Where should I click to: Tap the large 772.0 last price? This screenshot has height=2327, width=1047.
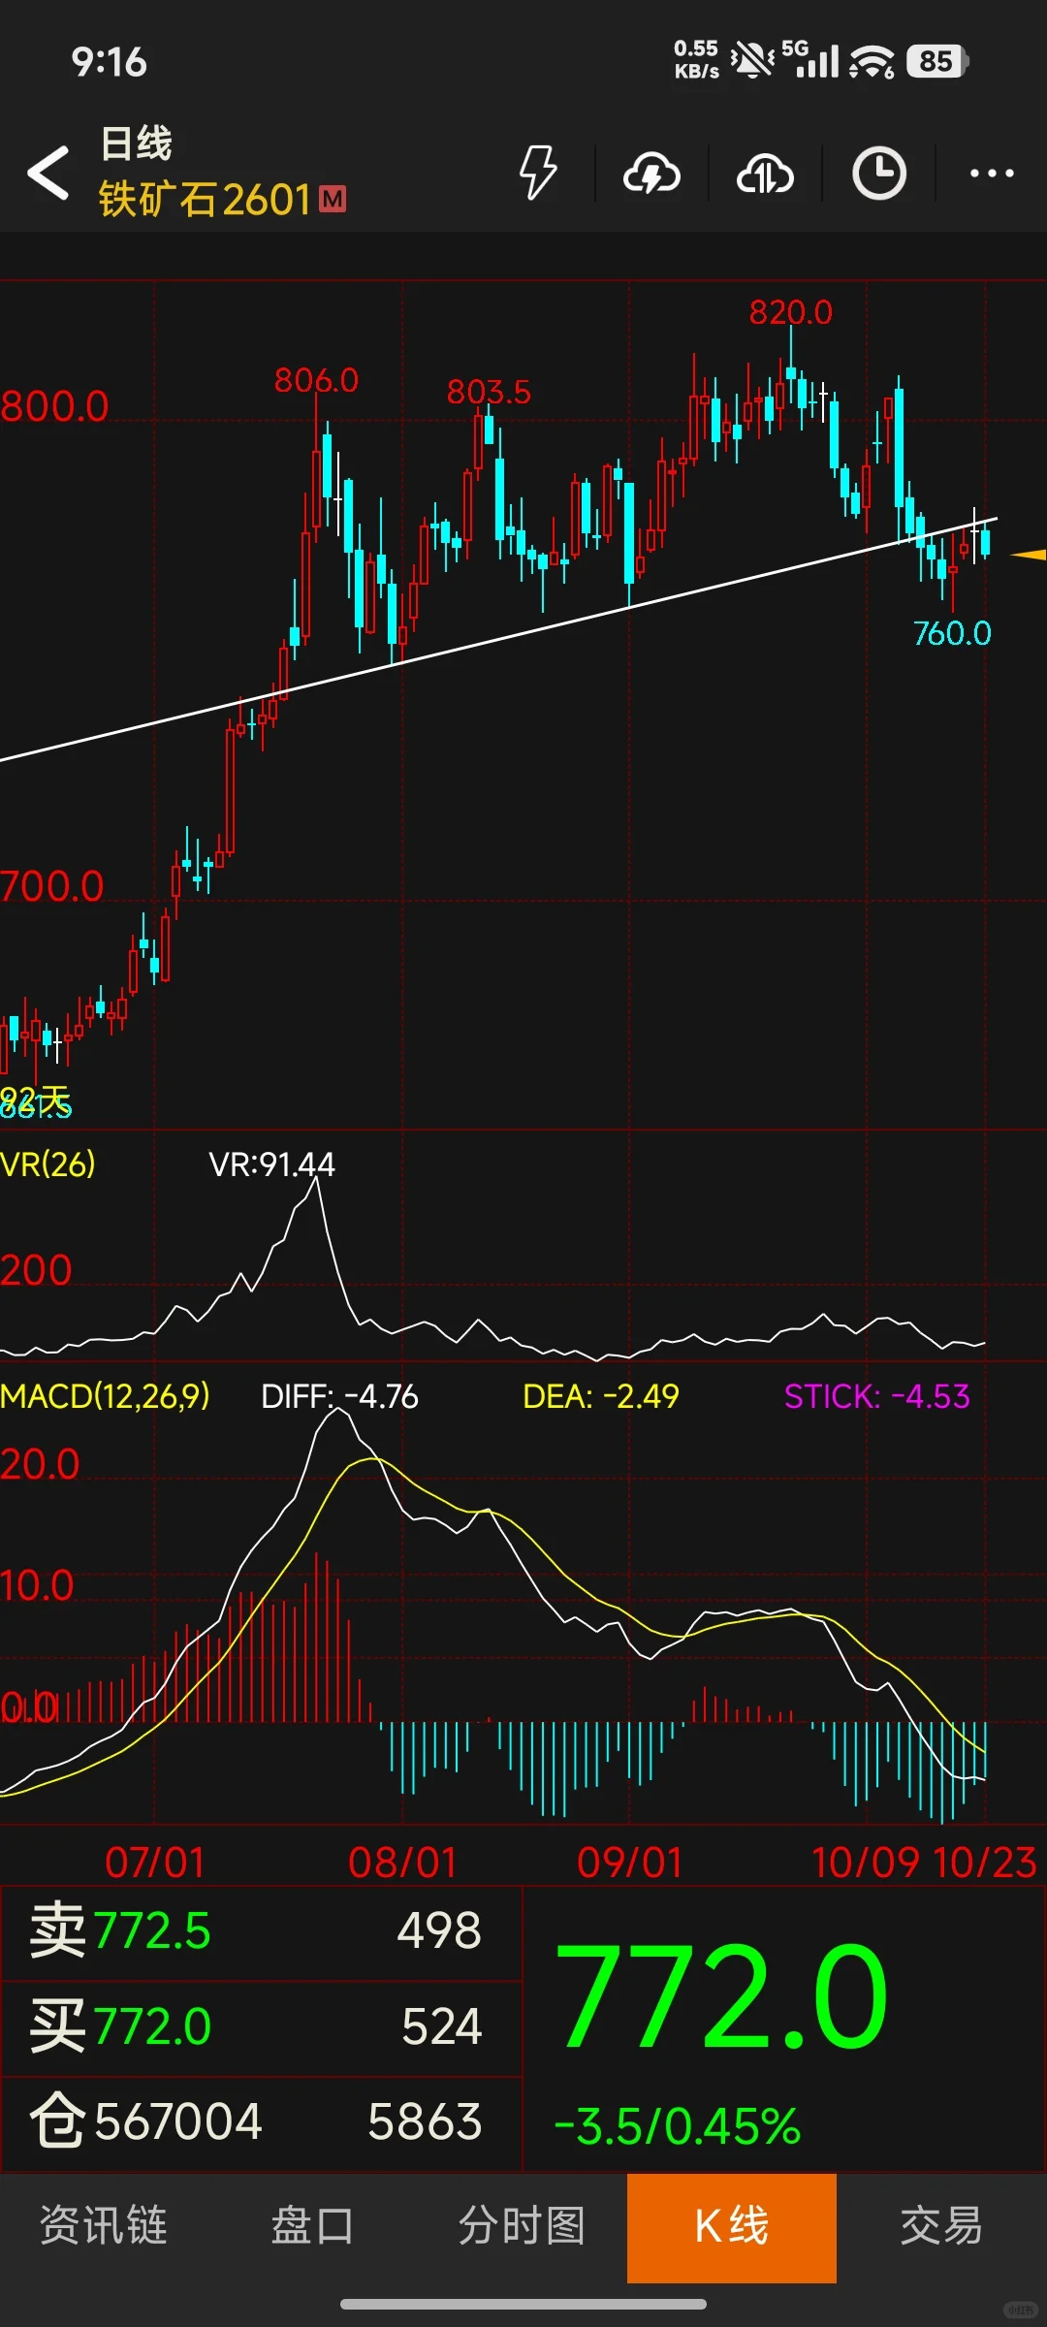click(721, 1997)
